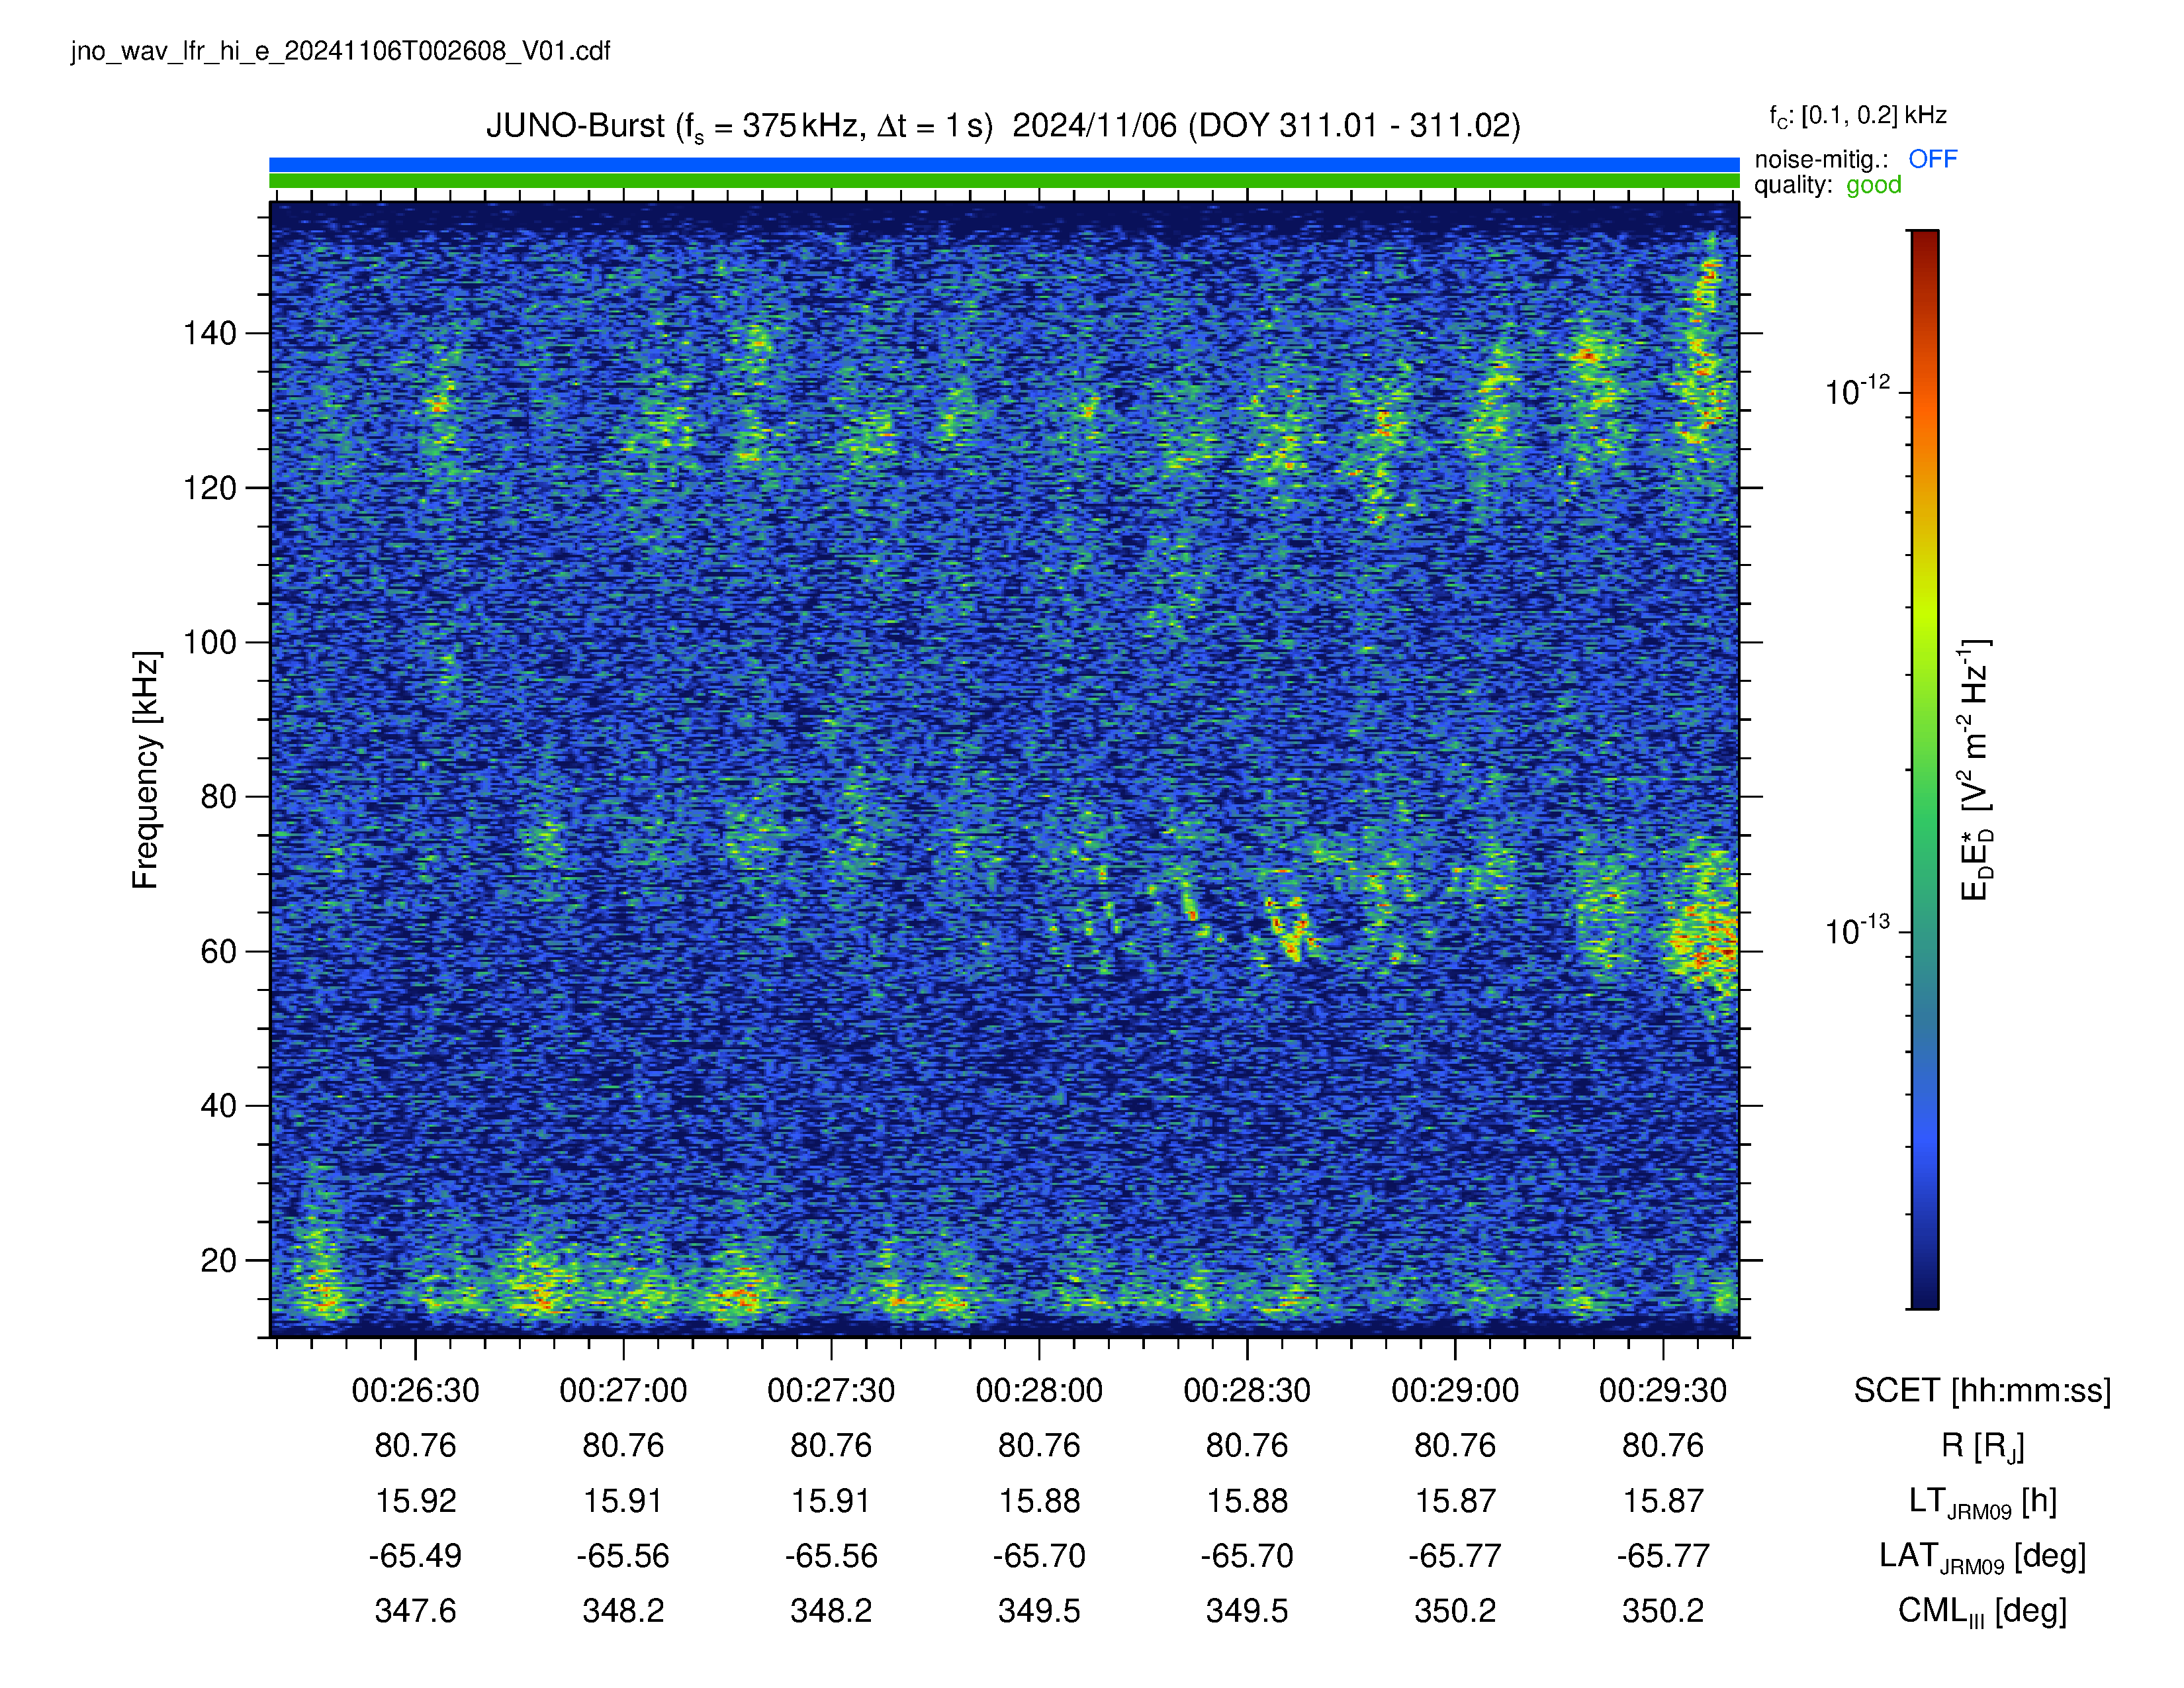The image size is (2184, 1688).
Task: Click the 00:26:30 time axis label
Action: click(x=415, y=1390)
